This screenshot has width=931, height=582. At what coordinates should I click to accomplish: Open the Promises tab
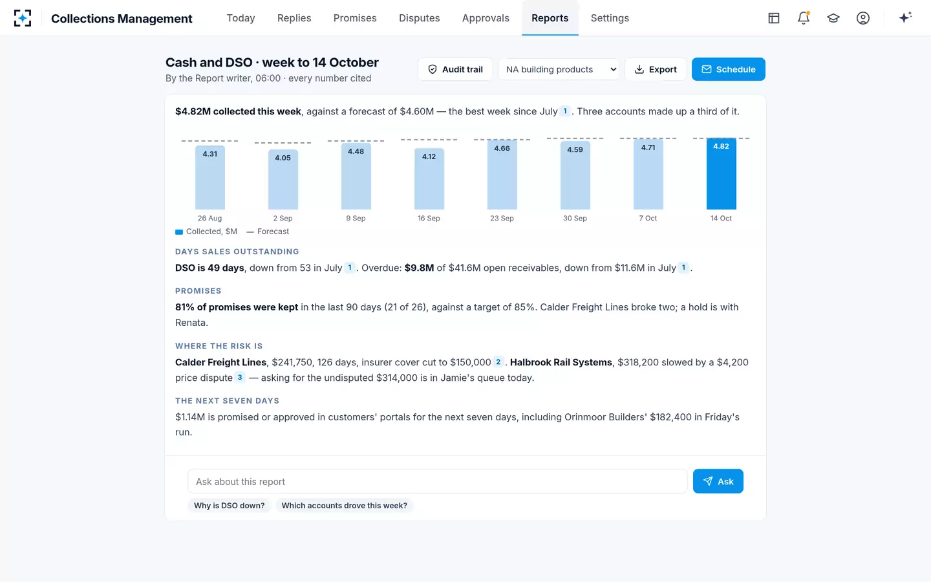(x=355, y=18)
